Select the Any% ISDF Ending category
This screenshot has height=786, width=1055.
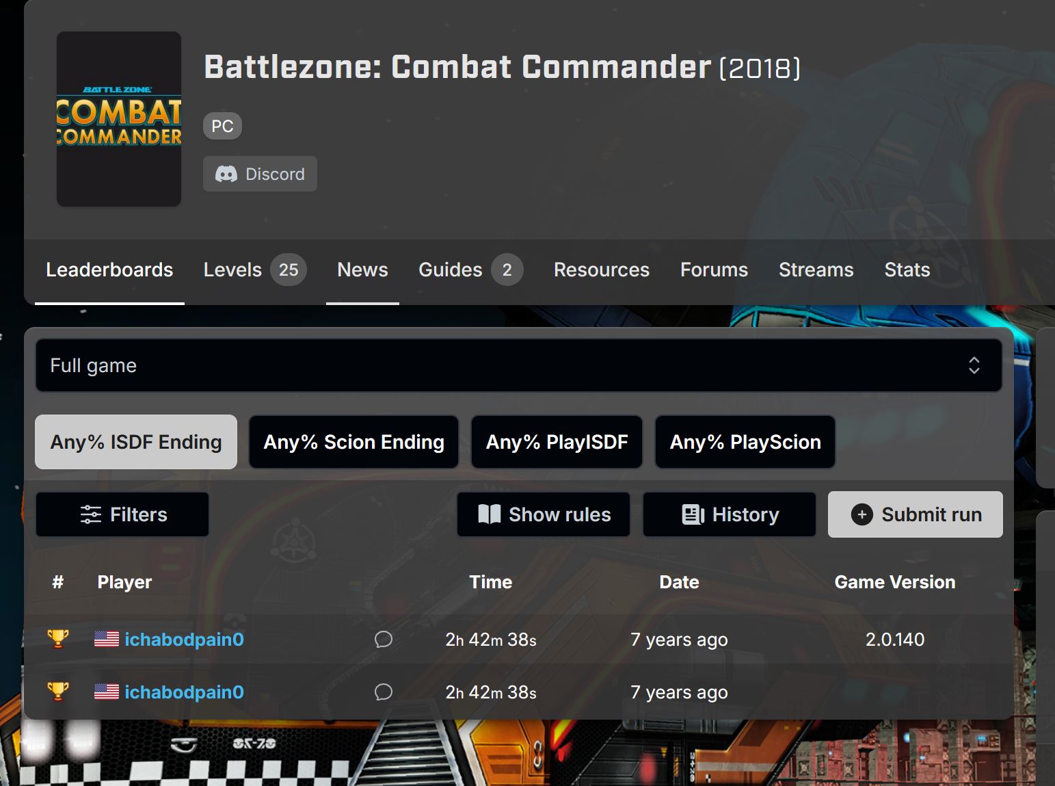(x=136, y=442)
